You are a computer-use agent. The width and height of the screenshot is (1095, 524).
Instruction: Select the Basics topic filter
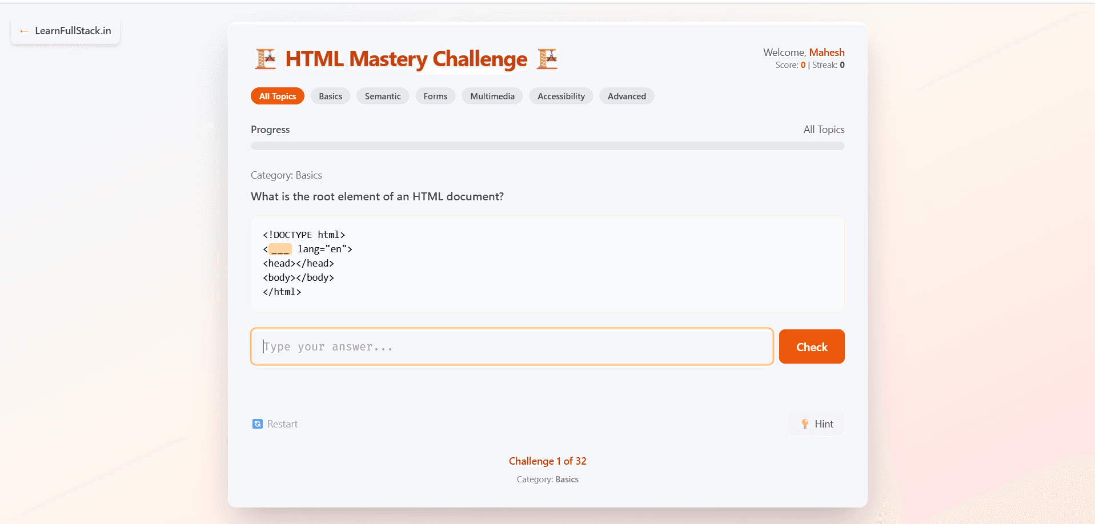[x=330, y=96]
